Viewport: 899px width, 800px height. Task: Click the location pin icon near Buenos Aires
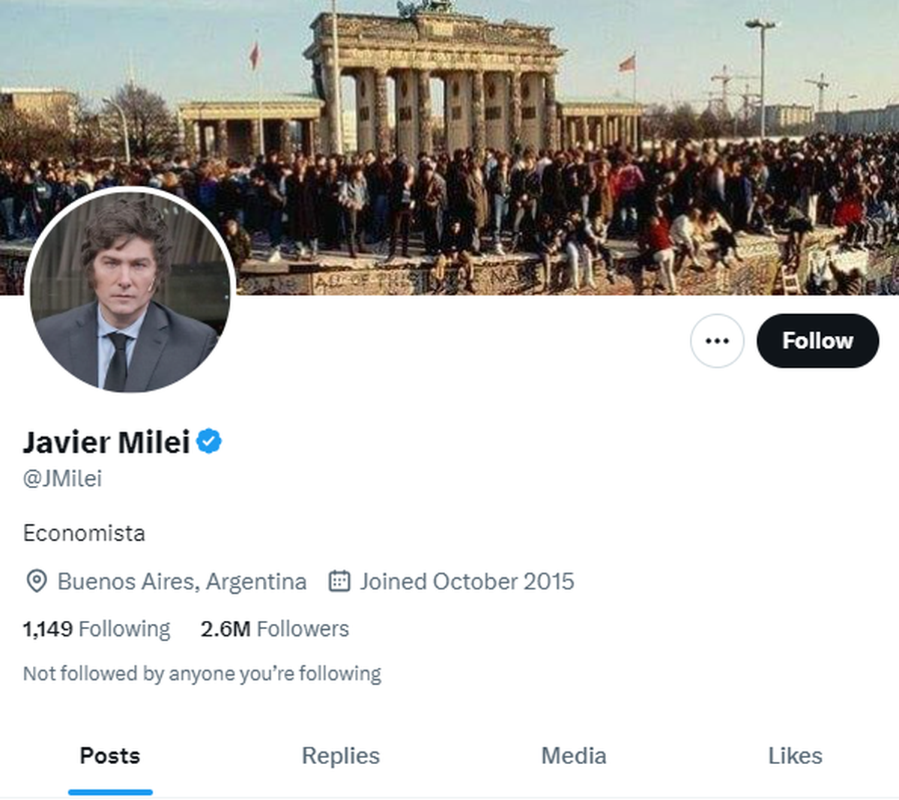pyautogui.click(x=36, y=581)
